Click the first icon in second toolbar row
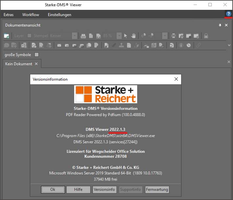Image resolution: width=233 pixels, height=200 pixels. pos(6,45)
